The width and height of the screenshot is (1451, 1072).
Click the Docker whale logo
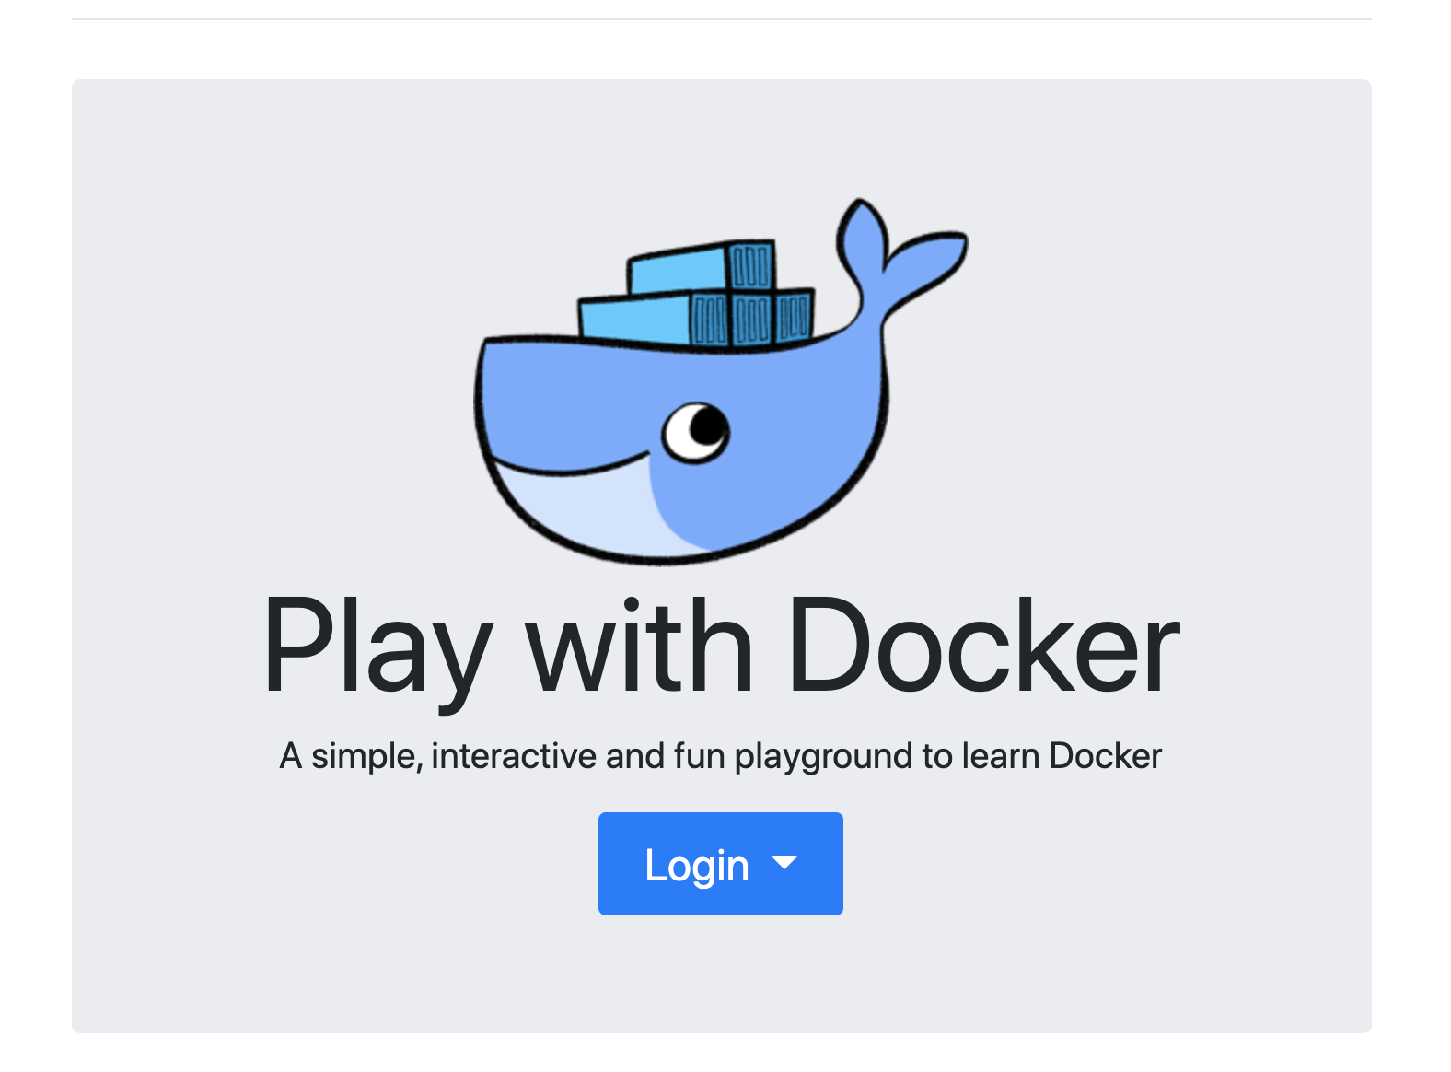click(721, 380)
